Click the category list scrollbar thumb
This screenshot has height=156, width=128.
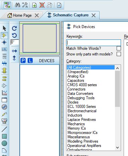pyautogui.click(x=117, y=89)
